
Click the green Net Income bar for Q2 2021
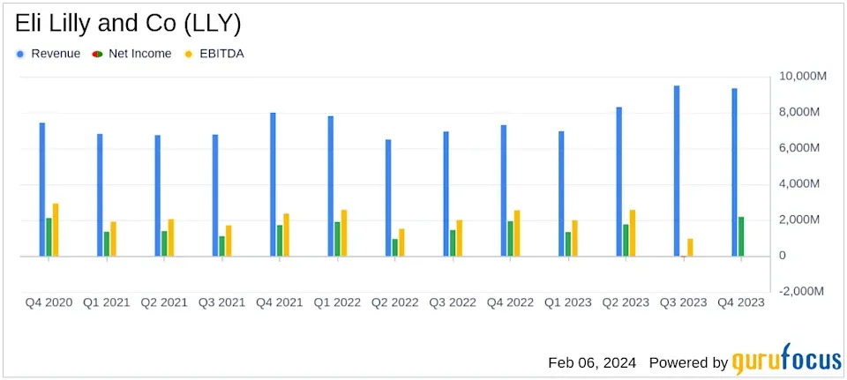click(x=164, y=243)
